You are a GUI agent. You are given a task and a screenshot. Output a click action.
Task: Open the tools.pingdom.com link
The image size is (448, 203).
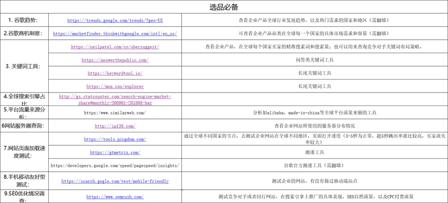(115, 139)
